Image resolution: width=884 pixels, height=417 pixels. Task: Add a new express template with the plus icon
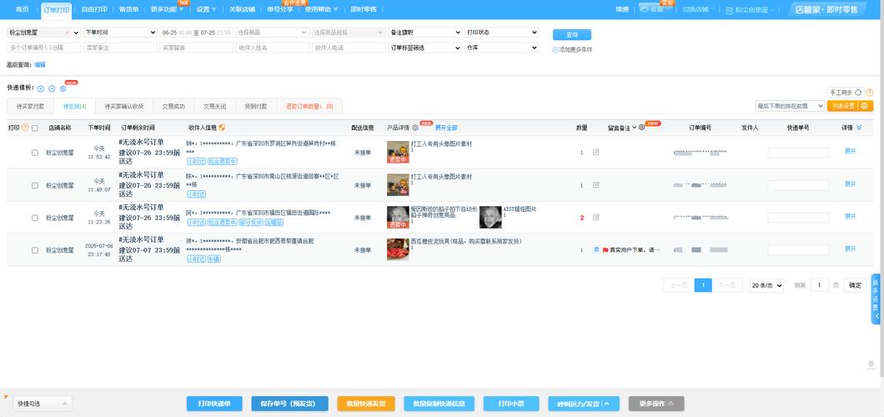click(41, 88)
